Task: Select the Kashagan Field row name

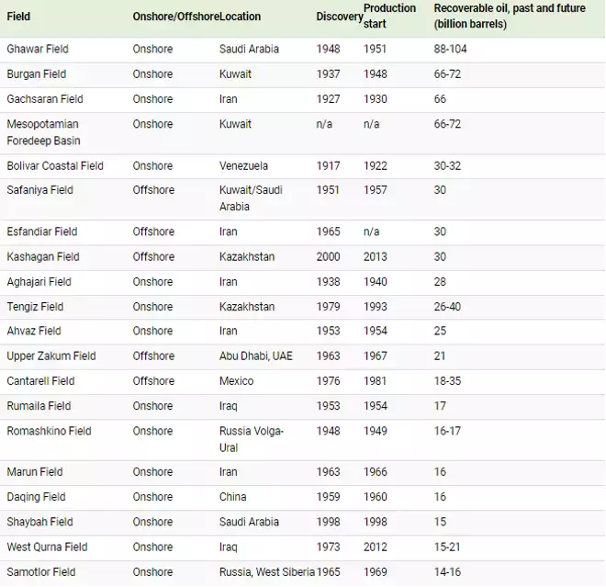Action: (43, 257)
